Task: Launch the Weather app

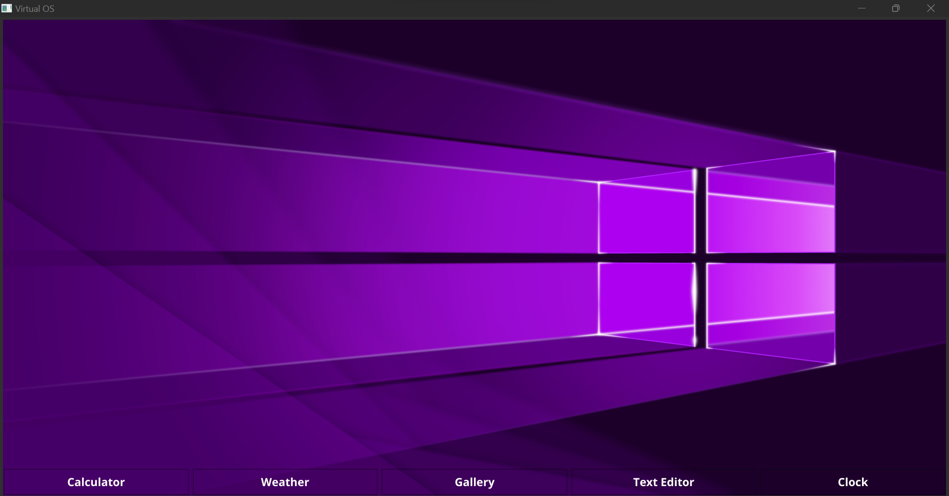Action: pos(285,482)
